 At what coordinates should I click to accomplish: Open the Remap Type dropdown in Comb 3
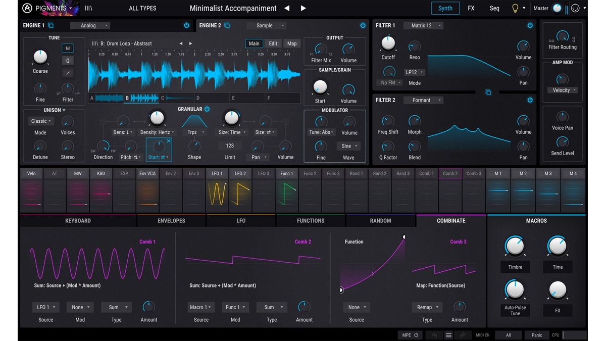[427, 307]
